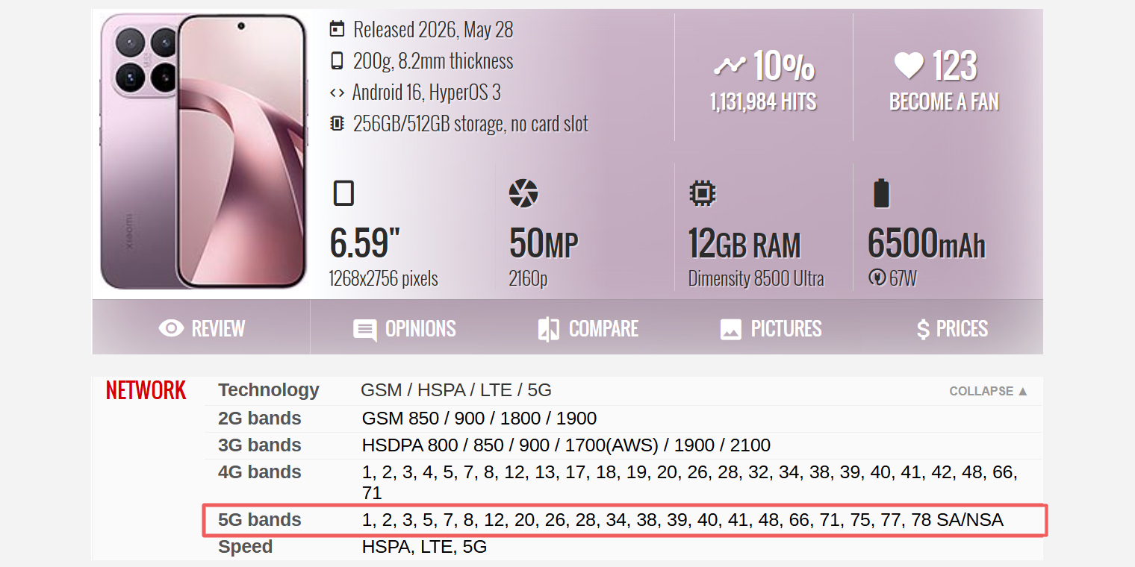This screenshot has height=567, width=1135.
Task: Click the display size icon above 6.59"
Action: [343, 193]
